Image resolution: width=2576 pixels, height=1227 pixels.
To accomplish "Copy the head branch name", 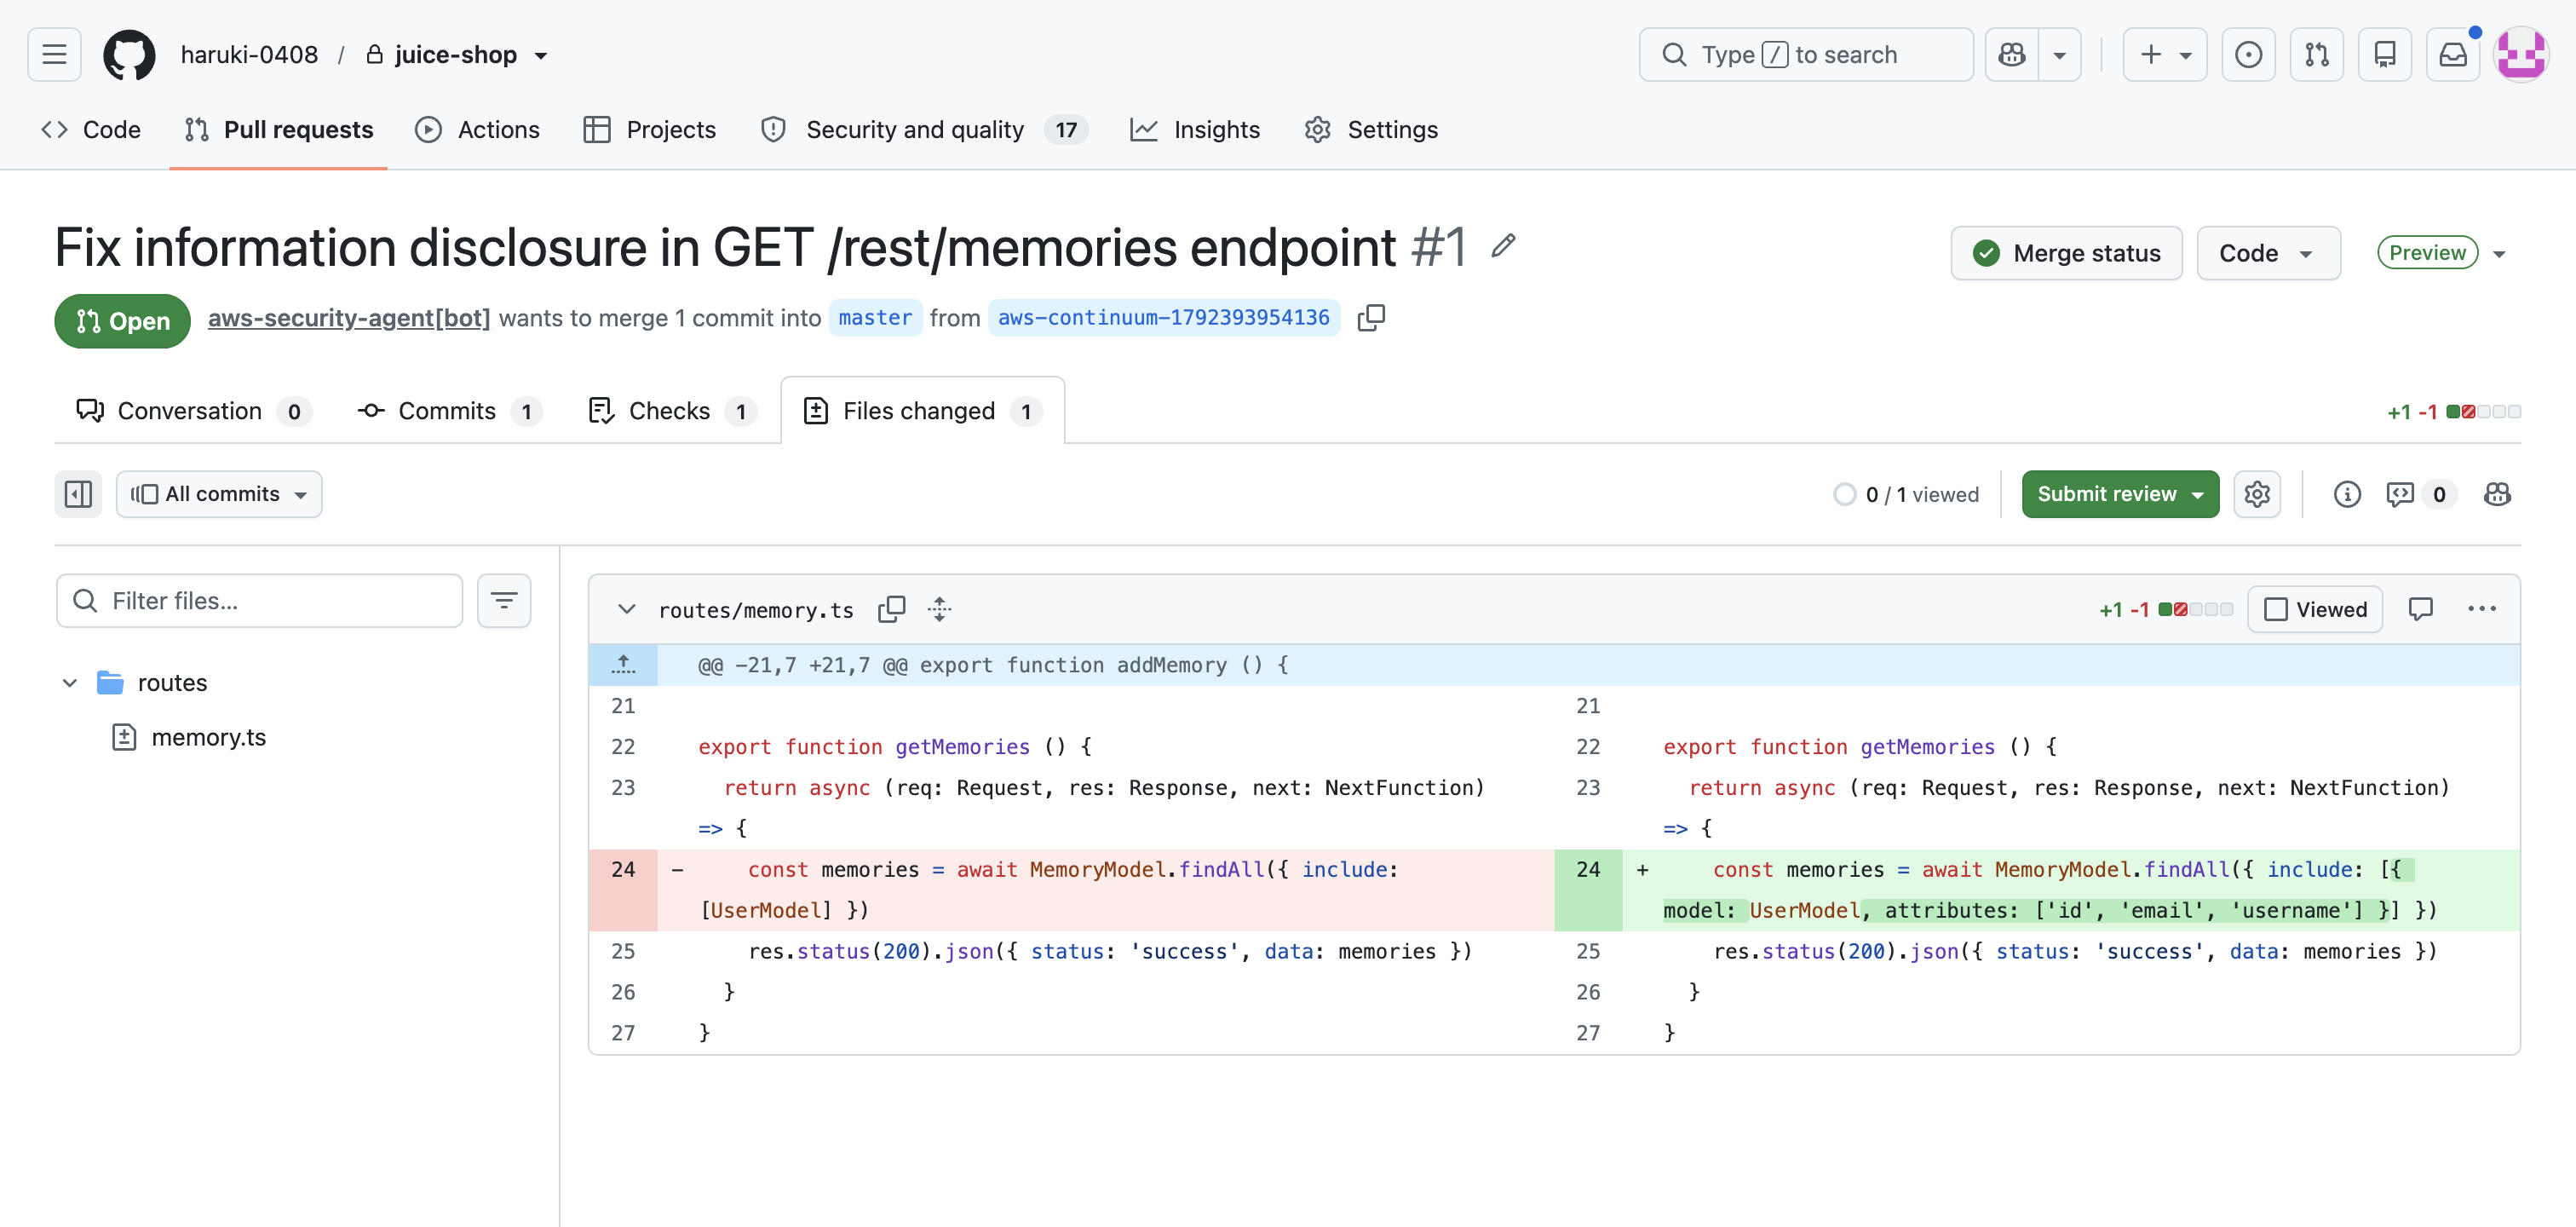I will pos(1371,318).
